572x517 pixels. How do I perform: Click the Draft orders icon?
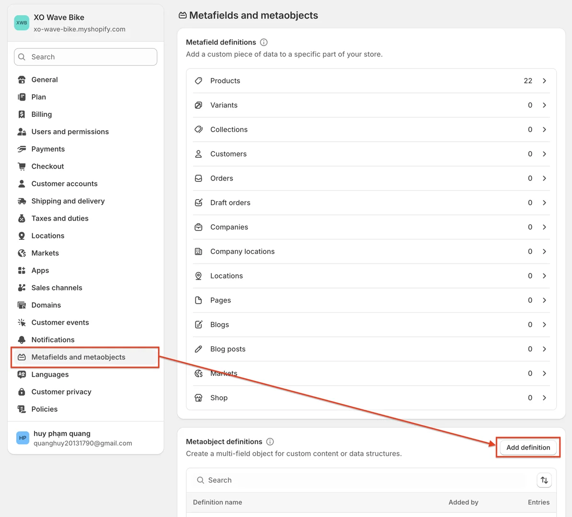pyautogui.click(x=198, y=202)
